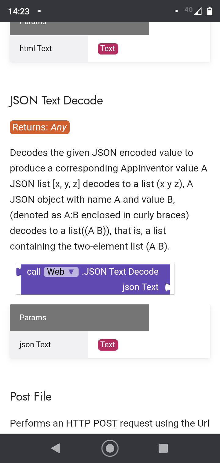Tap the battery icon in status bar
The image size is (220, 463).
pyautogui.click(x=210, y=11)
